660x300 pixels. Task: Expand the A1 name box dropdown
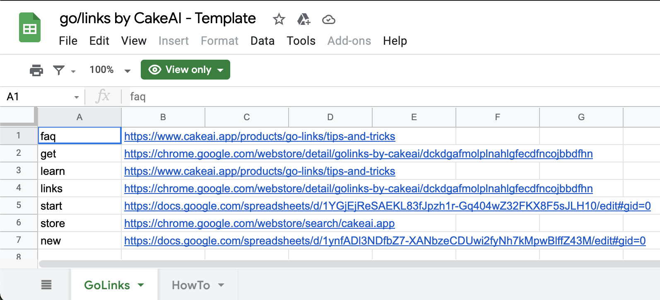[77, 97]
